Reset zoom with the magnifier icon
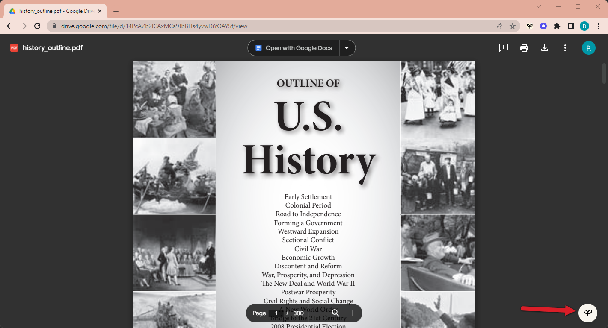608x328 pixels. [x=335, y=313]
